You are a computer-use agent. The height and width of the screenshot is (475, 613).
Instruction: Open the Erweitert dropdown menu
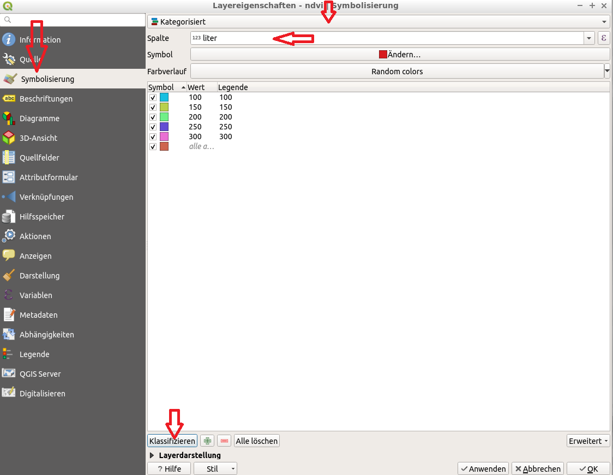coord(588,441)
